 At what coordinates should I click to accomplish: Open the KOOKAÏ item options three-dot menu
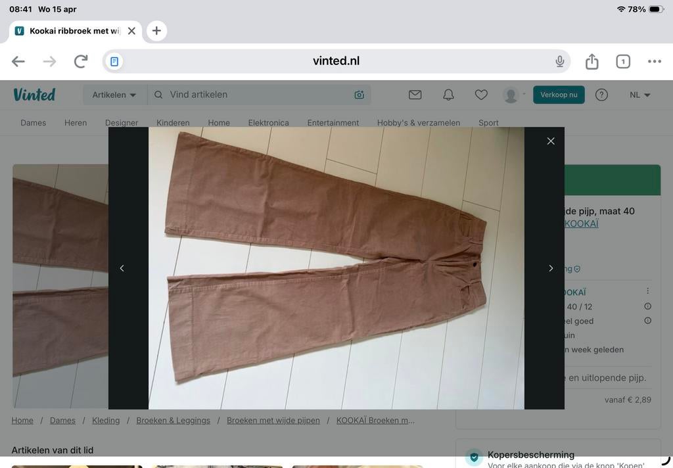(647, 291)
